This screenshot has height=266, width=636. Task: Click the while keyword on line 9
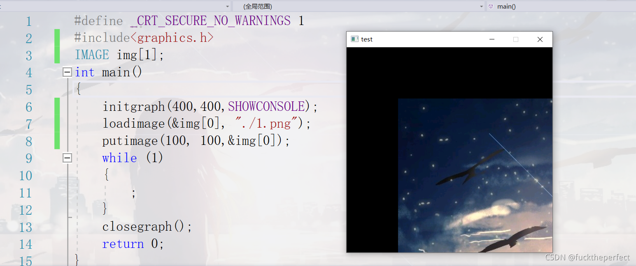click(x=120, y=158)
